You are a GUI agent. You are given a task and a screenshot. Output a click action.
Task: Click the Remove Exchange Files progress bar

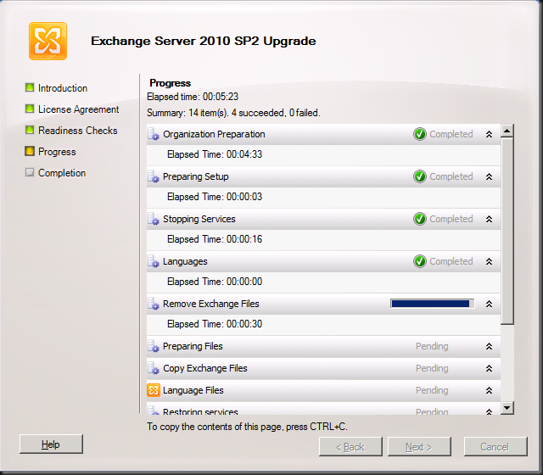coord(432,304)
